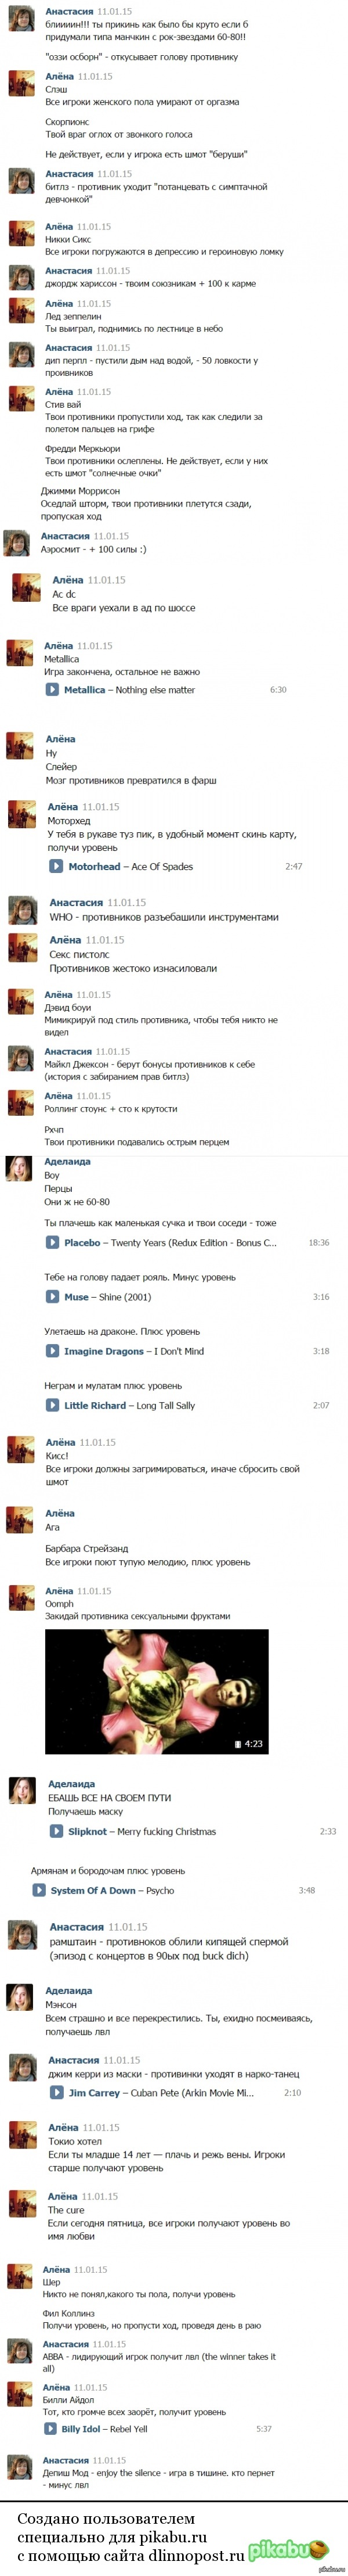This screenshot has height=2576, width=348.
Task: Open Аделаида's name above Placebo track
Action: tap(67, 1162)
